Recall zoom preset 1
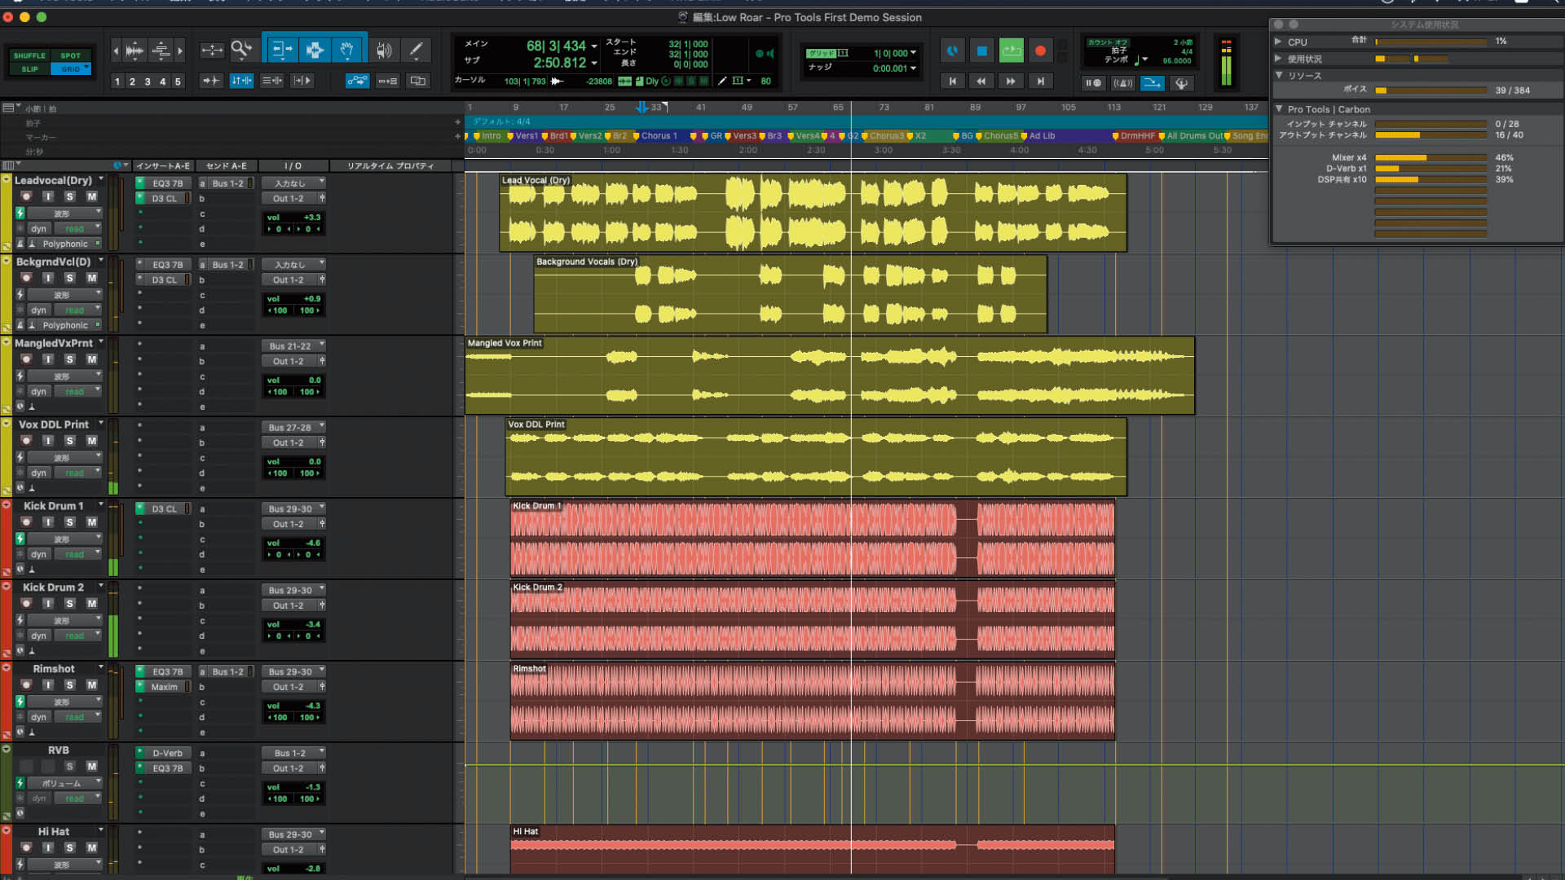This screenshot has height=880, width=1565. 117,81
